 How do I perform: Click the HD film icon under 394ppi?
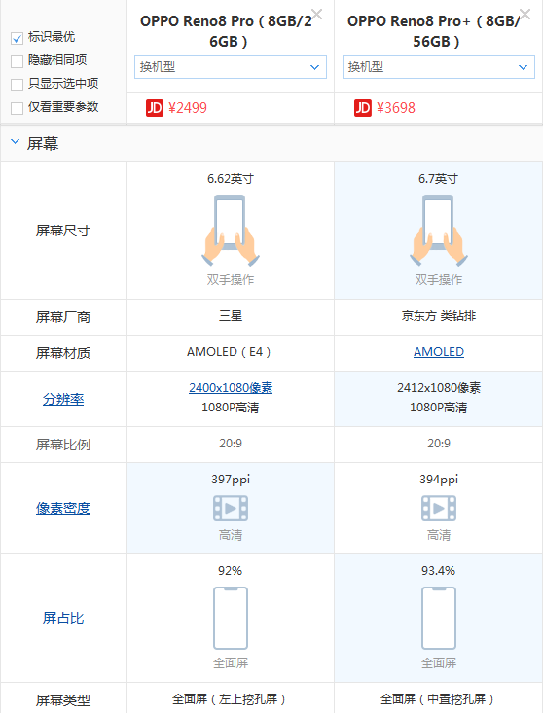(x=439, y=508)
